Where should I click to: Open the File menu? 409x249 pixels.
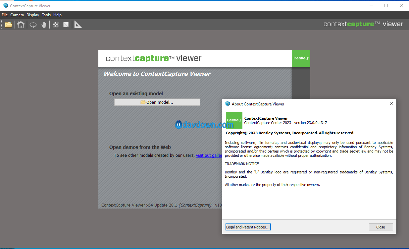pyautogui.click(x=5, y=15)
